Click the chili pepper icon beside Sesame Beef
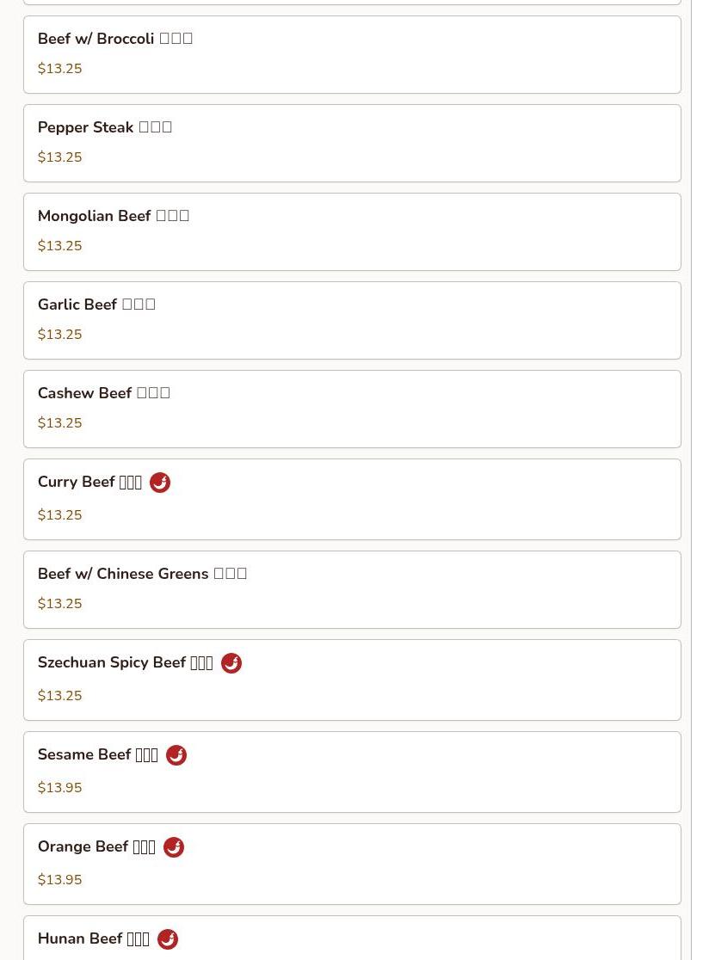 (176, 755)
